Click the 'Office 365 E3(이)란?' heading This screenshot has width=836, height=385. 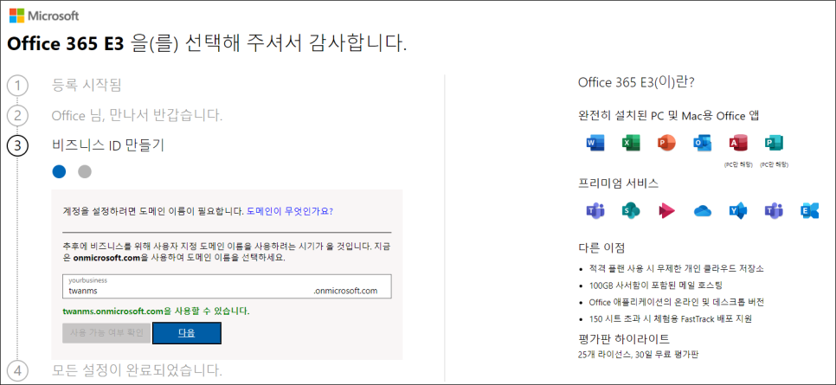[x=635, y=82]
